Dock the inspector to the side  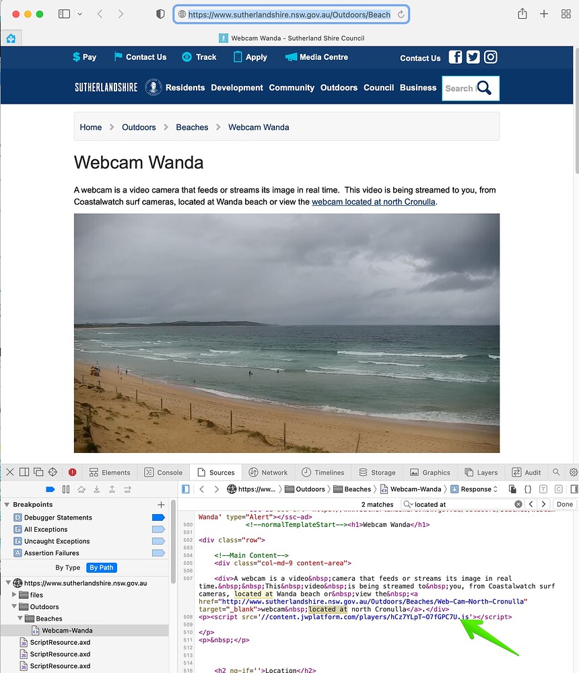24,472
